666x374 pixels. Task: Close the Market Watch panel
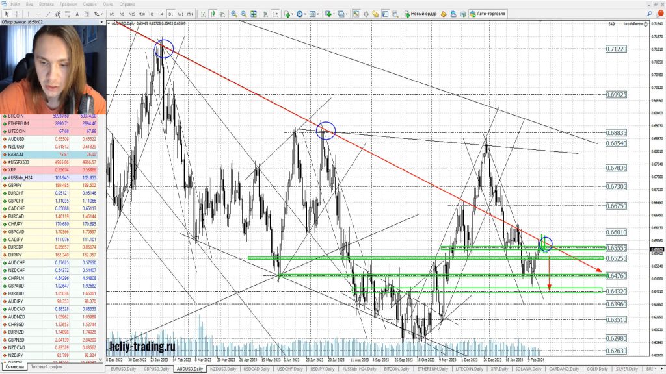(x=103, y=22)
